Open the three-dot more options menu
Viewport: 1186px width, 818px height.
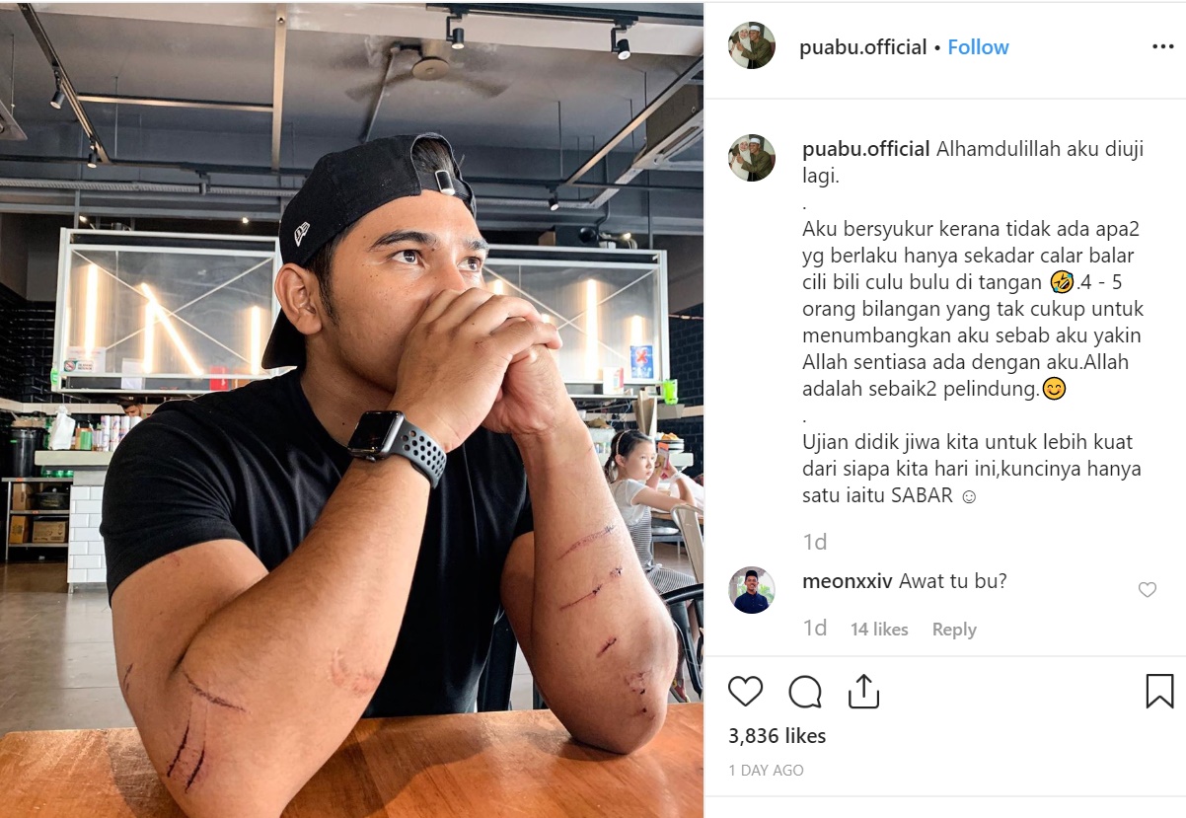click(x=1162, y=47)
